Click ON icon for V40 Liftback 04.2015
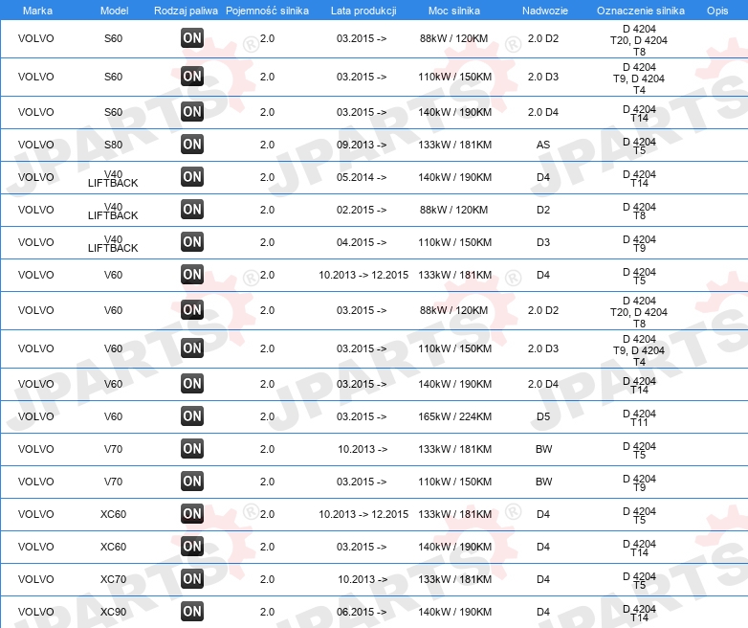The image size is (748, 628). (x=192, y=241)
